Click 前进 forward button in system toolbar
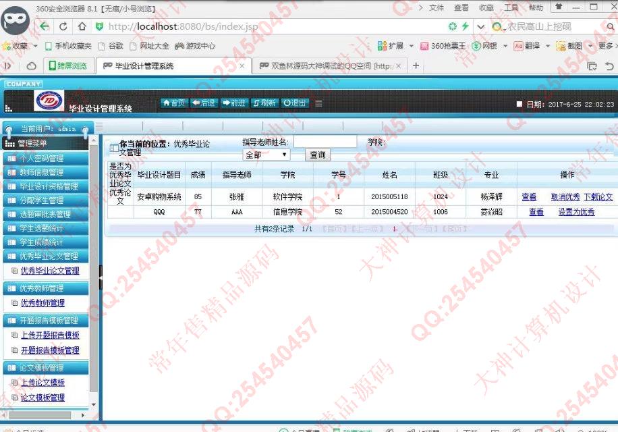This screenshot has width=618, height=432. tap(234, 103)
